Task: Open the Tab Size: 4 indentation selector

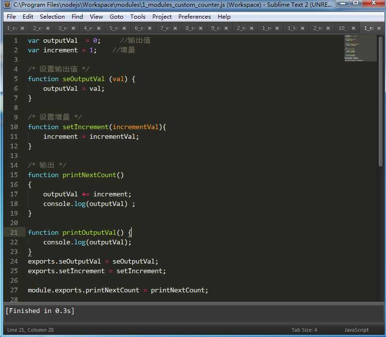Action: point(304,330)
